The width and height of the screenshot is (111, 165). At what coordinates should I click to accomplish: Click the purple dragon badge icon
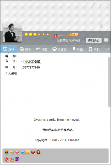coord(17,159)
